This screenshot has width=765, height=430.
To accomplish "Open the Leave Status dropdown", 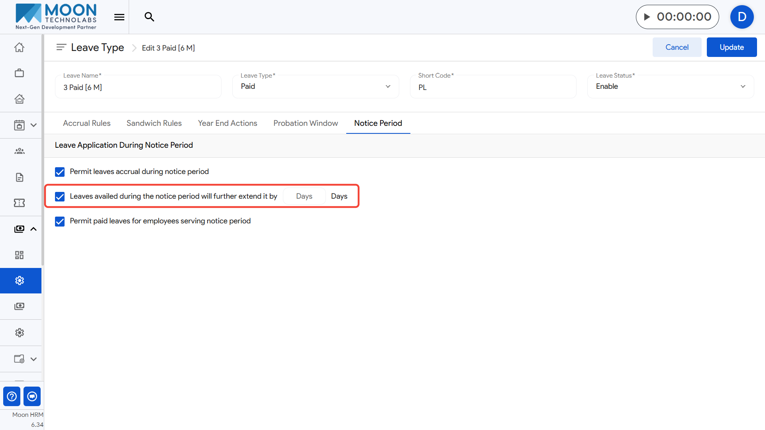I will click(670, 86).
